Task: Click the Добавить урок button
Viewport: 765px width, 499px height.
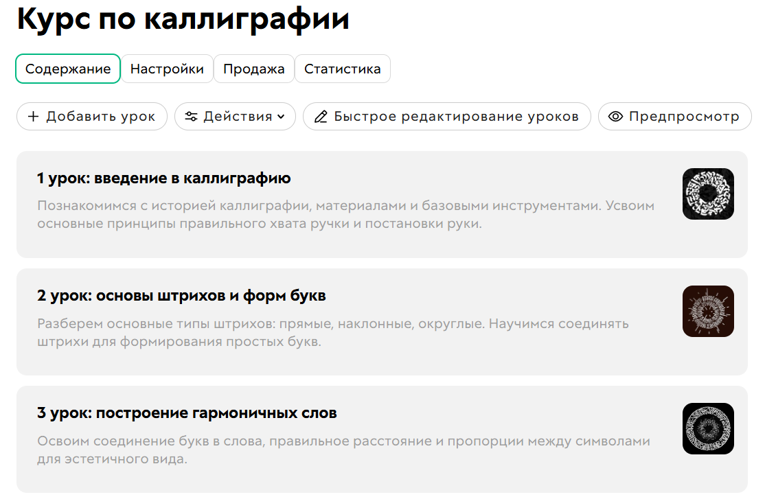Action: point(91,116)
